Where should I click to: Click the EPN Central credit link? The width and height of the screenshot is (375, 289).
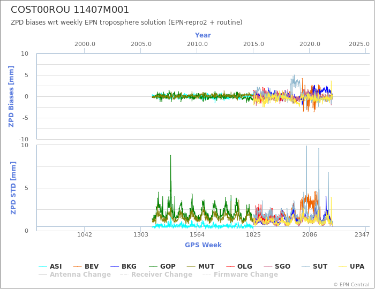351,285
